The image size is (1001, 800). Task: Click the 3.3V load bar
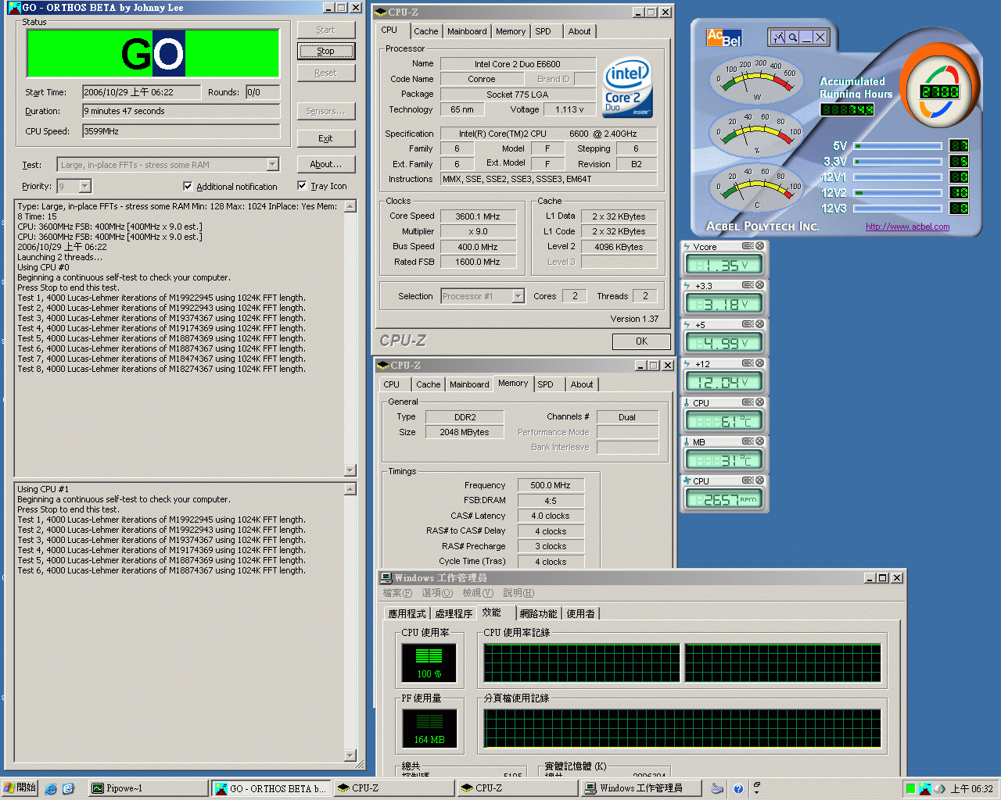(898, 162)
